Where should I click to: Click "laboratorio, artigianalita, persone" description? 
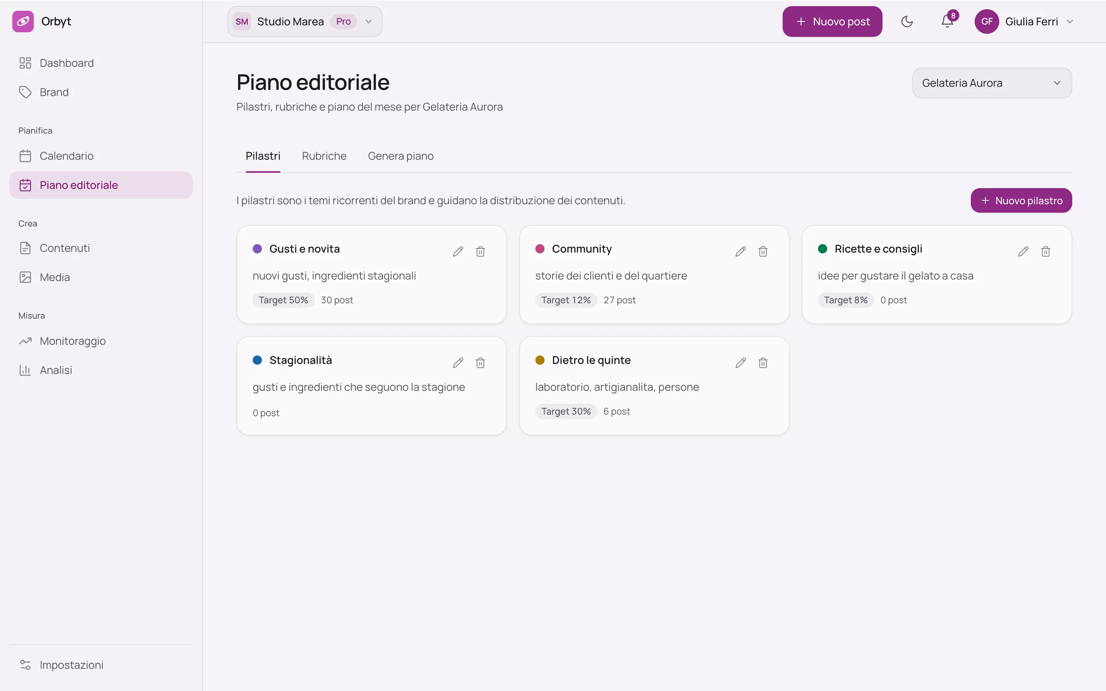pyautogui.click(x=617, y=387)
